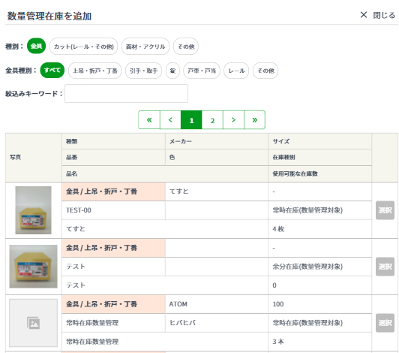Click the 写真 column header

(x=34, y=157)
